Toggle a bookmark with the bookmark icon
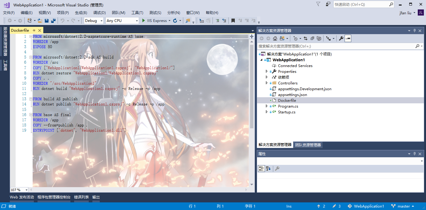The height and width of the screenshot is (210, 426). (x=233, y=21)
